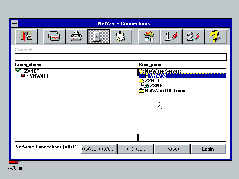
Task: Open NetWare Settings key icon
Action: (x=149, y=37)
